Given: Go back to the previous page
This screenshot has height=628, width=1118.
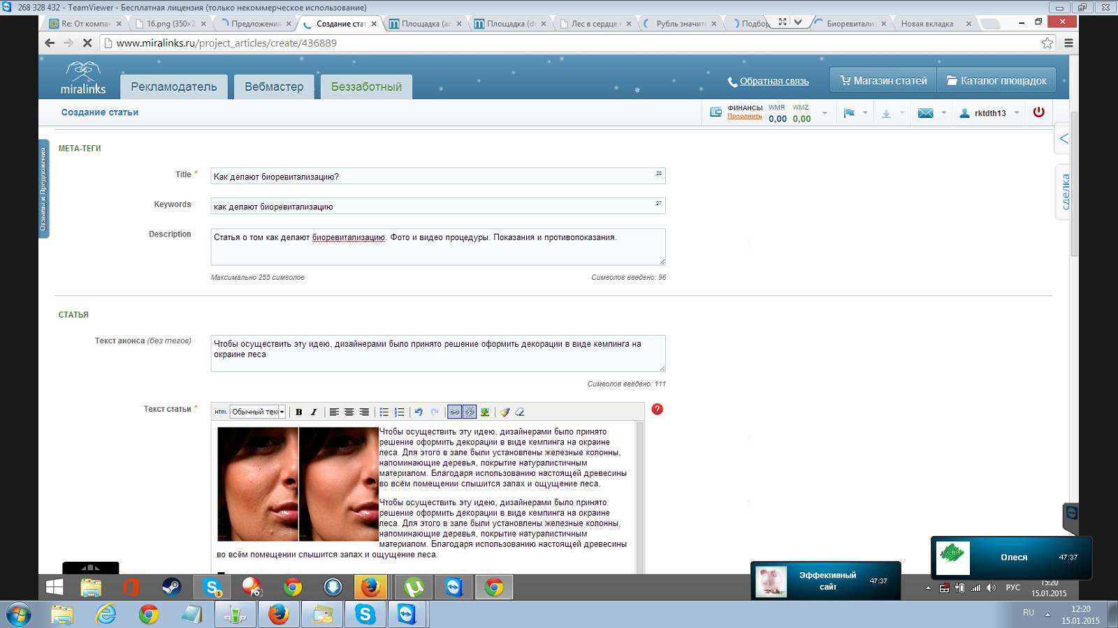Looking at the screenshot, I should pyautogui.click(x=50, y=43).
